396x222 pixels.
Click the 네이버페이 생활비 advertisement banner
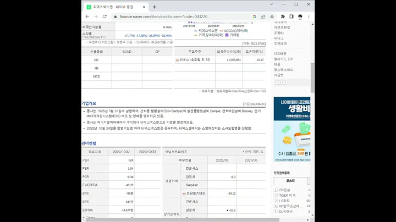click(x=292, y=129)
